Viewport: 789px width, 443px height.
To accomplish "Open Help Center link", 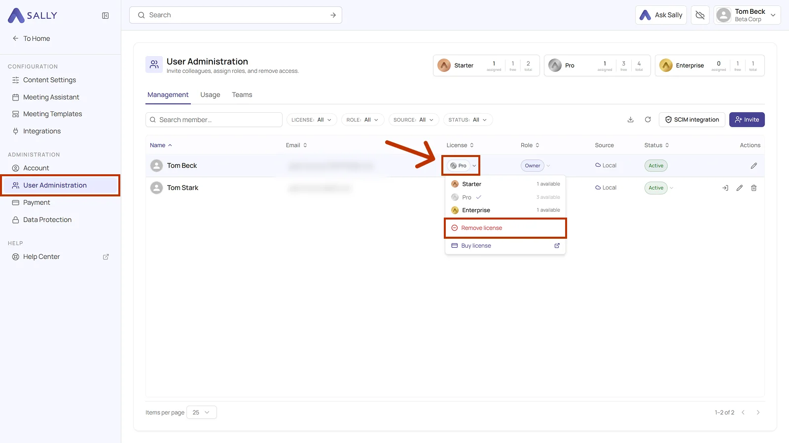I will click(41, 256).
